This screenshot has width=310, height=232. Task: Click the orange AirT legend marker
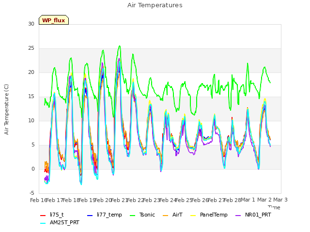click(x=165, y=216)
